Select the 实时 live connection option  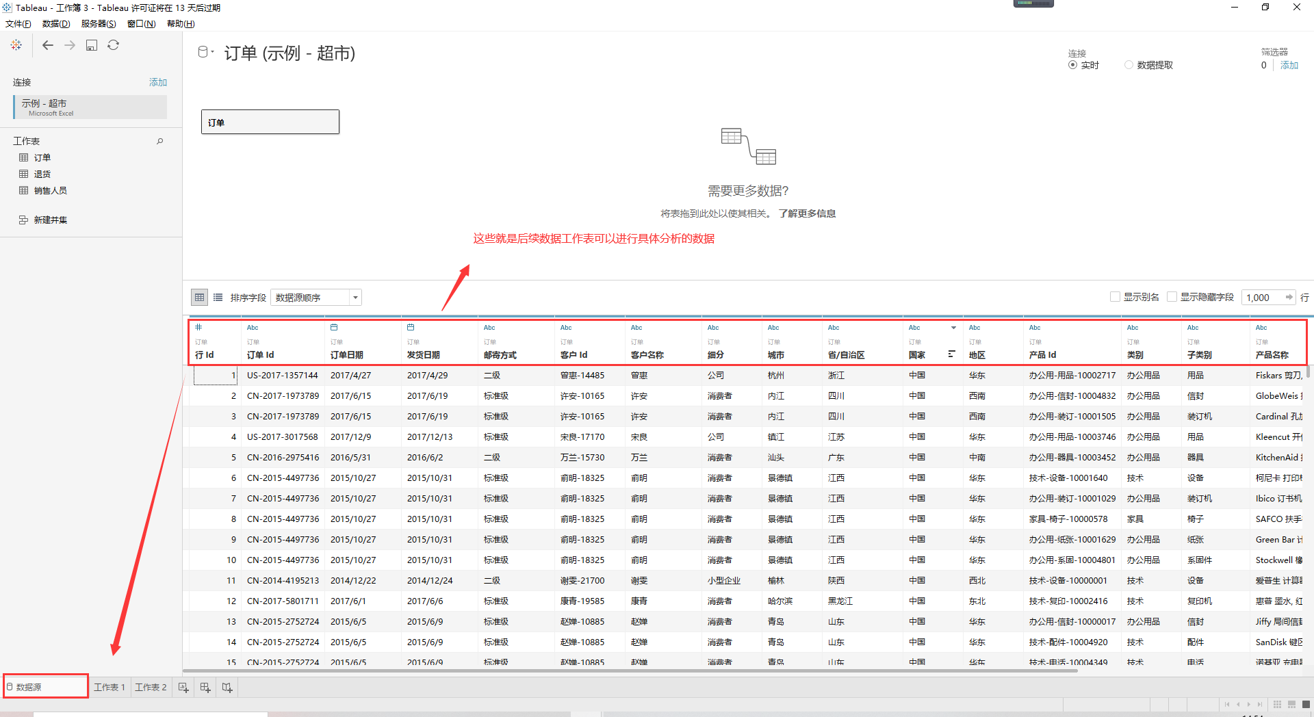pos(1072,65)
